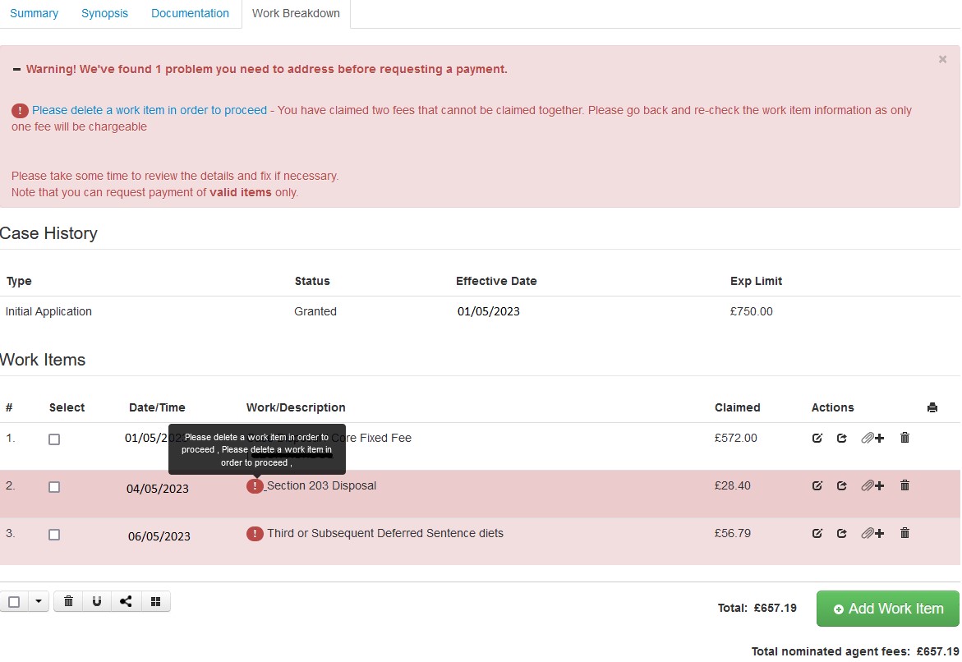This screenshot has height=662, width=962.
Task: Open the Documentation tab
Action: click(x=191, y=13)
